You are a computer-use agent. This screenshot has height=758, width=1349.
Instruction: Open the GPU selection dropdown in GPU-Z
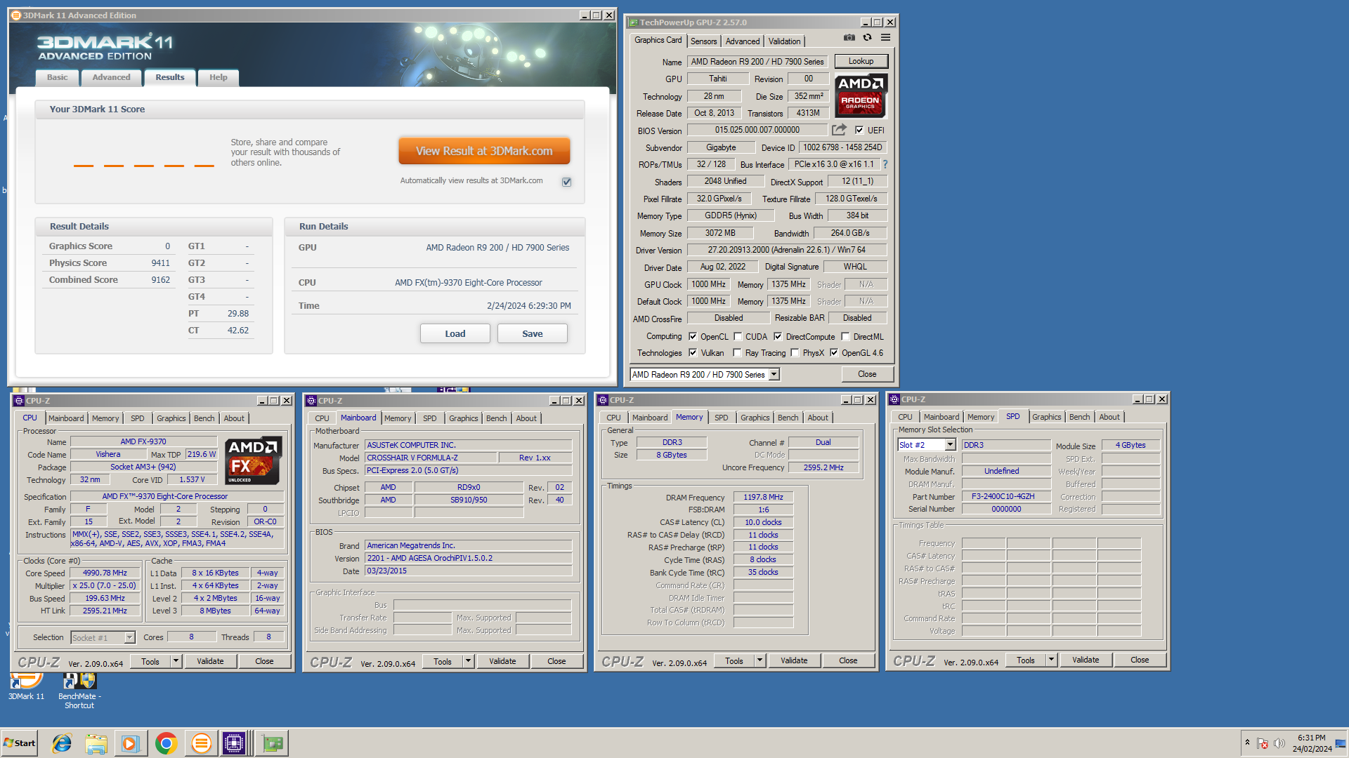pyautogui.click(x=774, y=375)
